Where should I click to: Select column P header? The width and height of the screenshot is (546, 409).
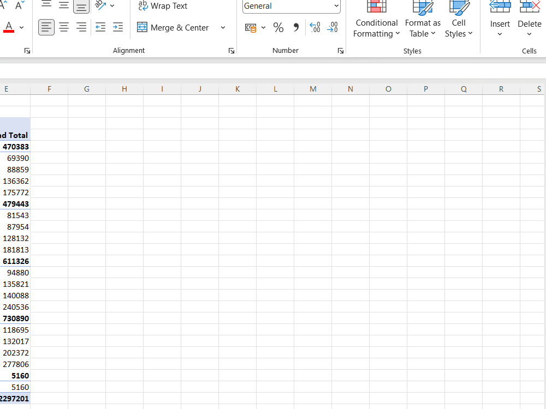426,89
